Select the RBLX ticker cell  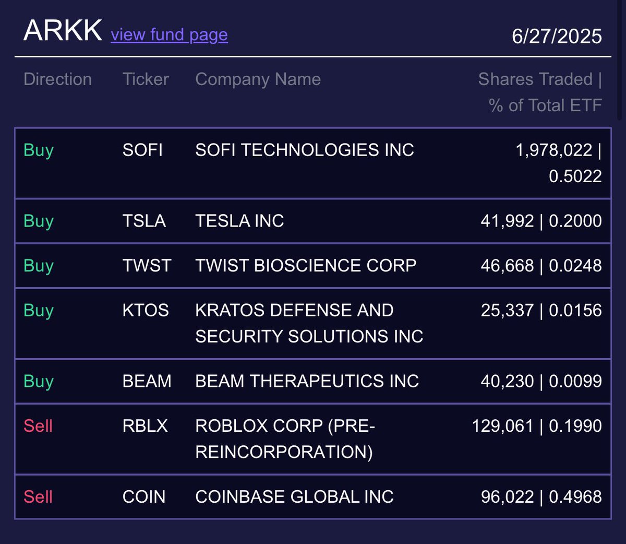145,426
